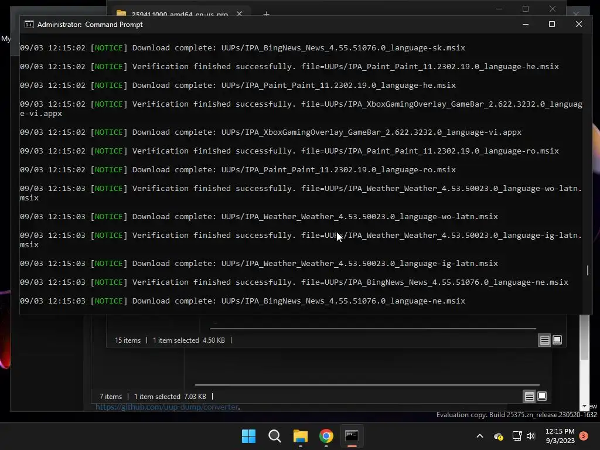This screenshot has height=450, width=600.
Task: Click the background window scroll-down arrow
Action: pos(584,407)
